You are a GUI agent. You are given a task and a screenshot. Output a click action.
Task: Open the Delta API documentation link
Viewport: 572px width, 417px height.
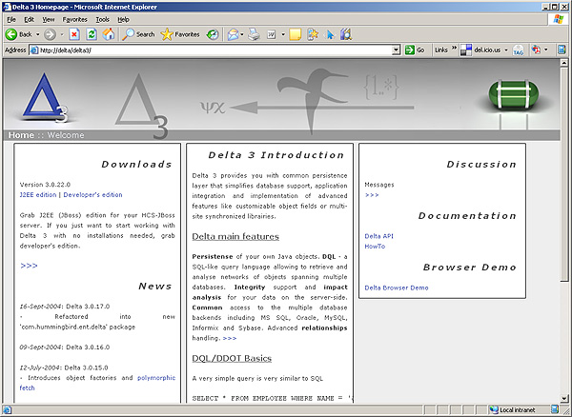[379, 236]
